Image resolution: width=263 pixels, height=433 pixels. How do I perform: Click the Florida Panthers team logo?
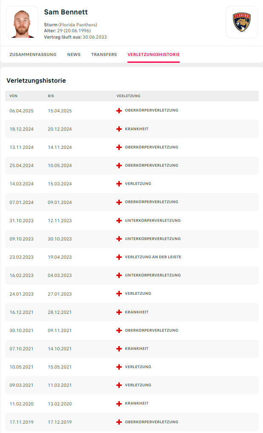pos(242,22)
